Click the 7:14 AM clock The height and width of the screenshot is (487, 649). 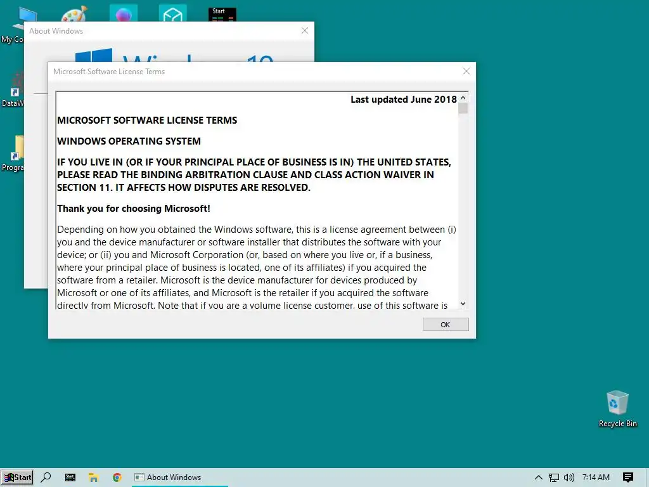tap(596, 477)
